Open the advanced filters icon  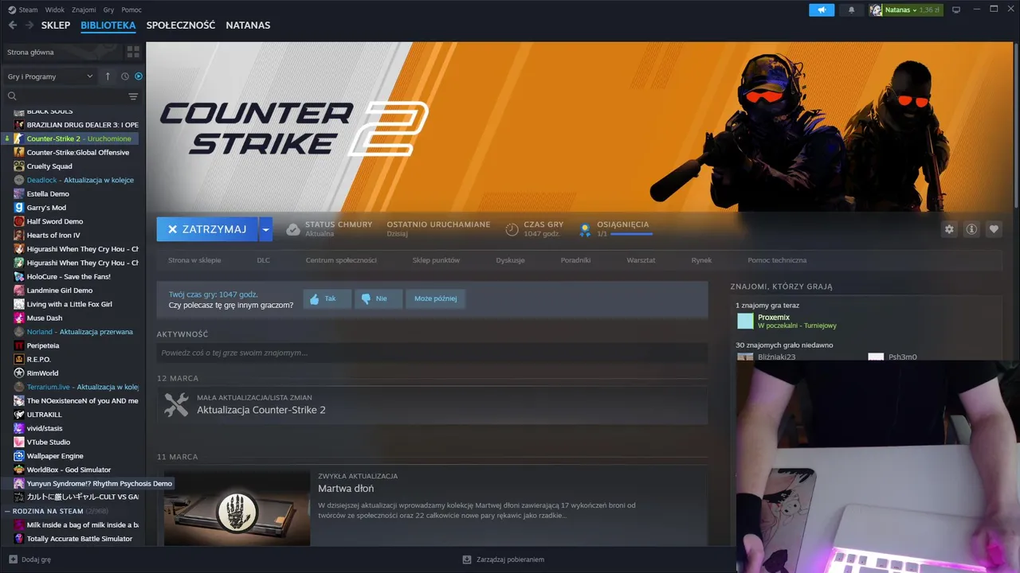pos(133,96)
